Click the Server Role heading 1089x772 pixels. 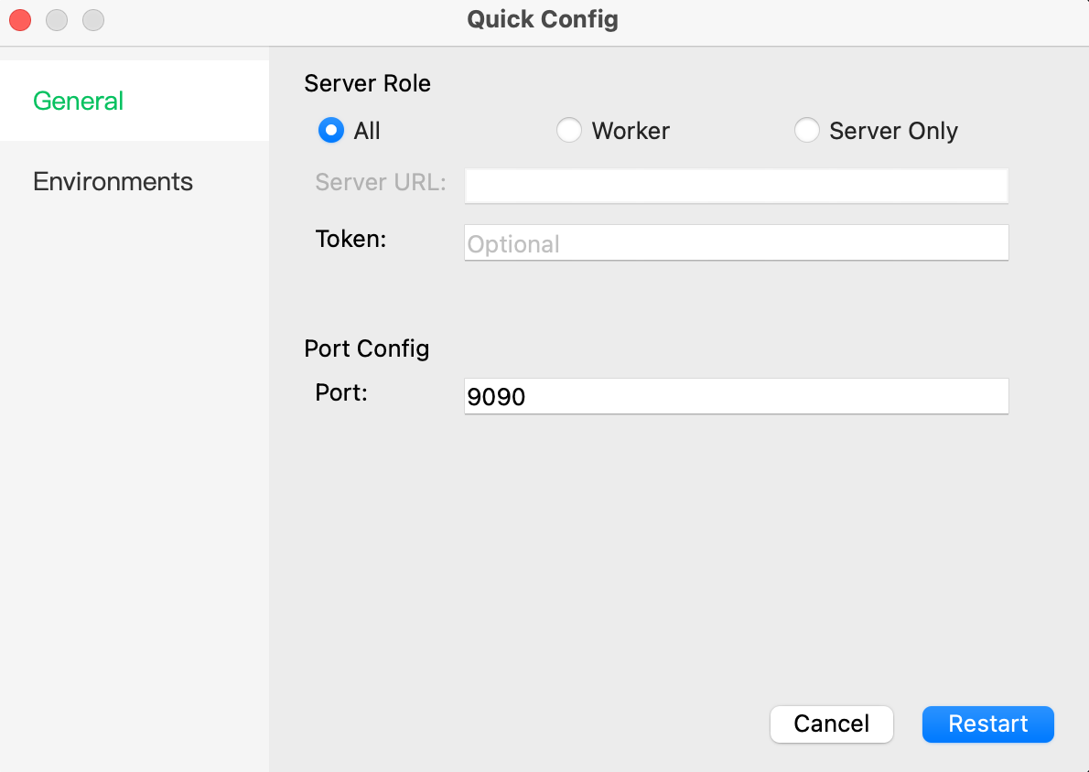tap(367, 83)
